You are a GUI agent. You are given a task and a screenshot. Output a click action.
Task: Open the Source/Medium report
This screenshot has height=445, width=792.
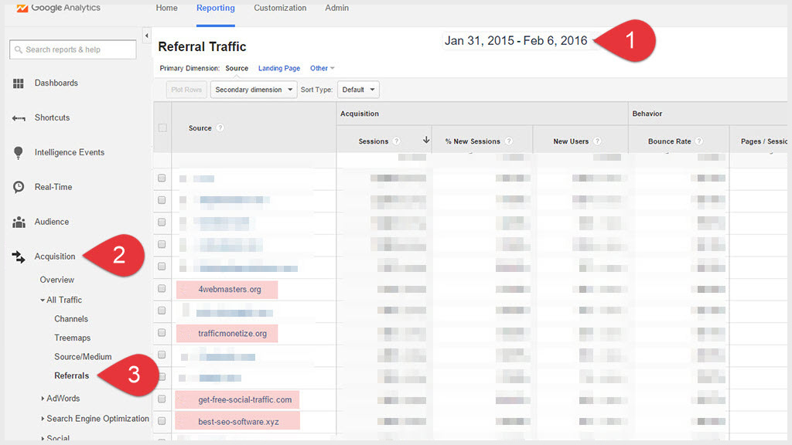(x=83, y=357)
